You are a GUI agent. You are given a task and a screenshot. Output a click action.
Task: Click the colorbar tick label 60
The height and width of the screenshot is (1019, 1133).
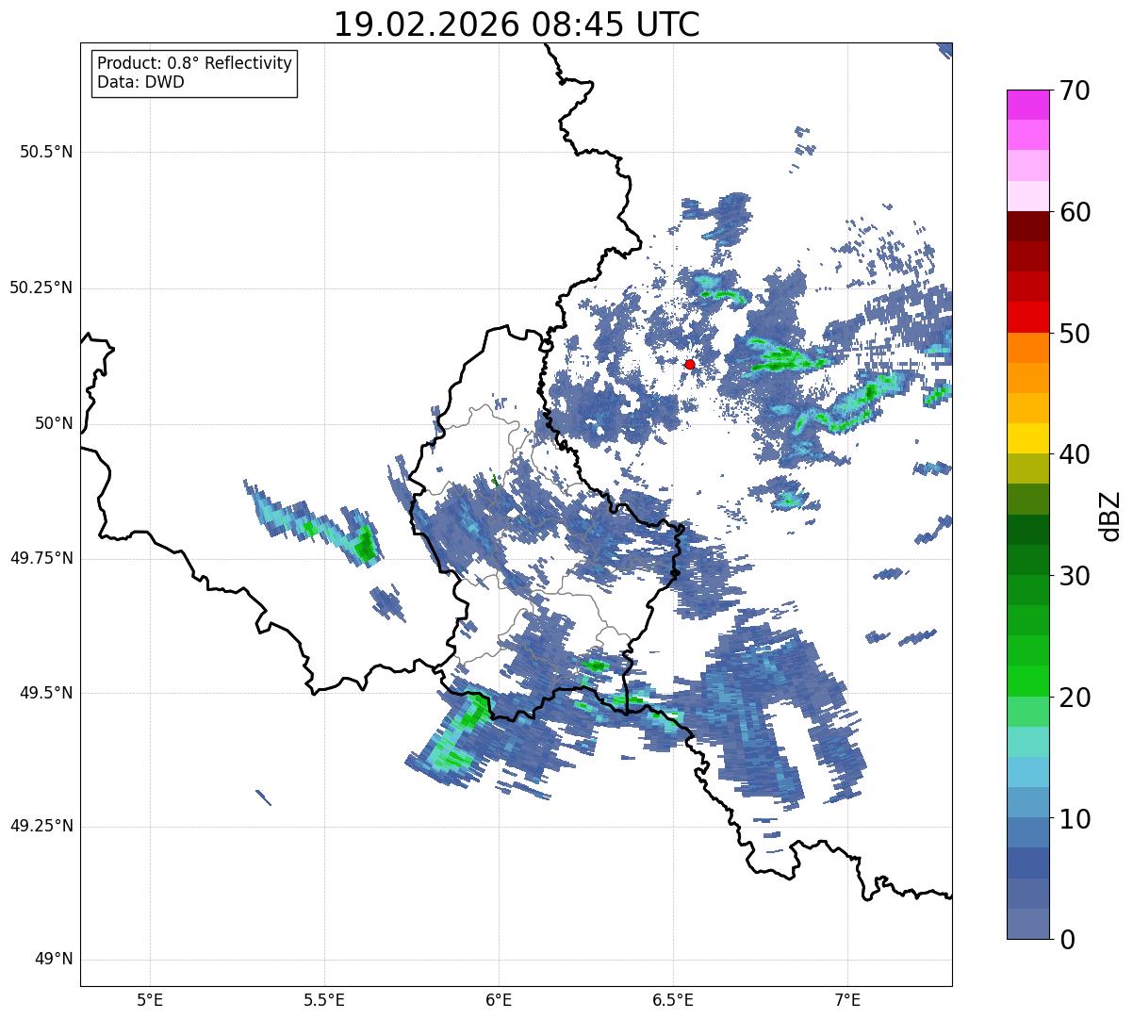coord(1075,212)
